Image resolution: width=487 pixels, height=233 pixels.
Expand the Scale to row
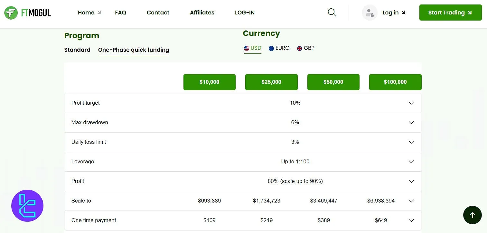(411, 201)
